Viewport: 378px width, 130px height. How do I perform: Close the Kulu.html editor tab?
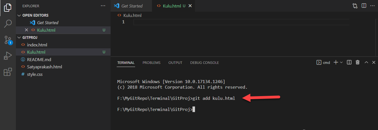[x=190, y=6]
